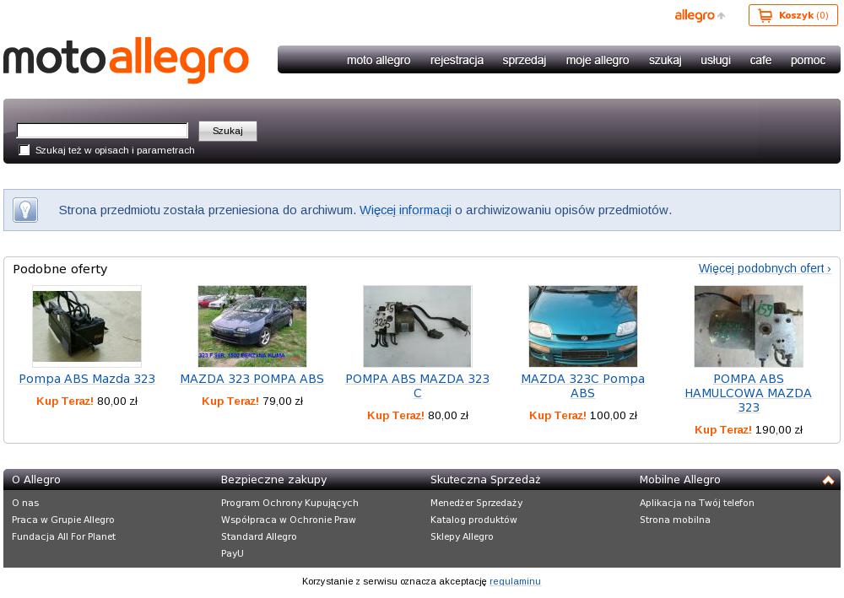
Task: Open the PayU footer link
Action: click(232, 552)
